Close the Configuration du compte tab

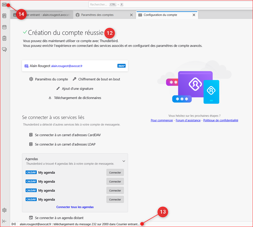point(194,15)
